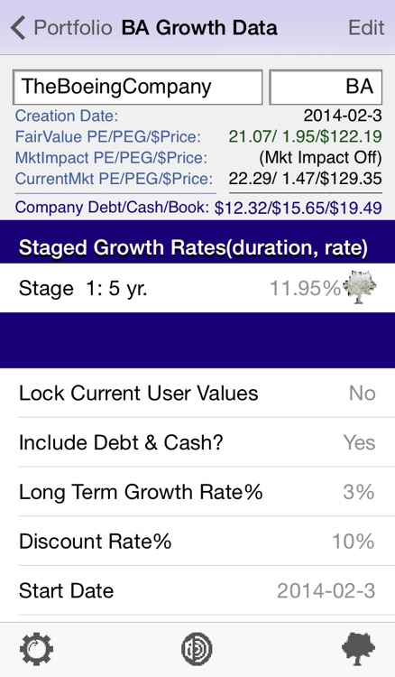Toggle Include Debt & Cash Yes value
395x677 pixels.
pyautogui.click(x=359, y=442)
